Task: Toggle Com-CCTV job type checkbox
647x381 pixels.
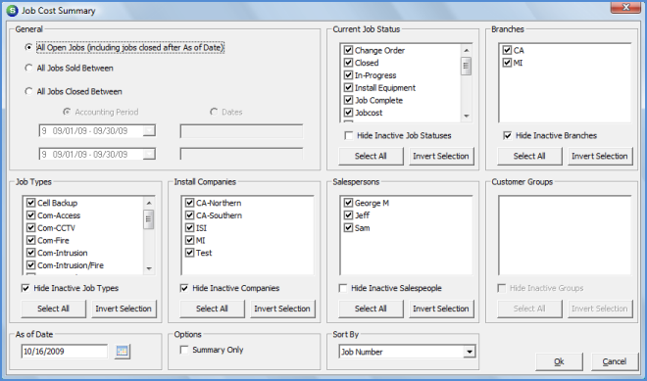Action: 31,228
